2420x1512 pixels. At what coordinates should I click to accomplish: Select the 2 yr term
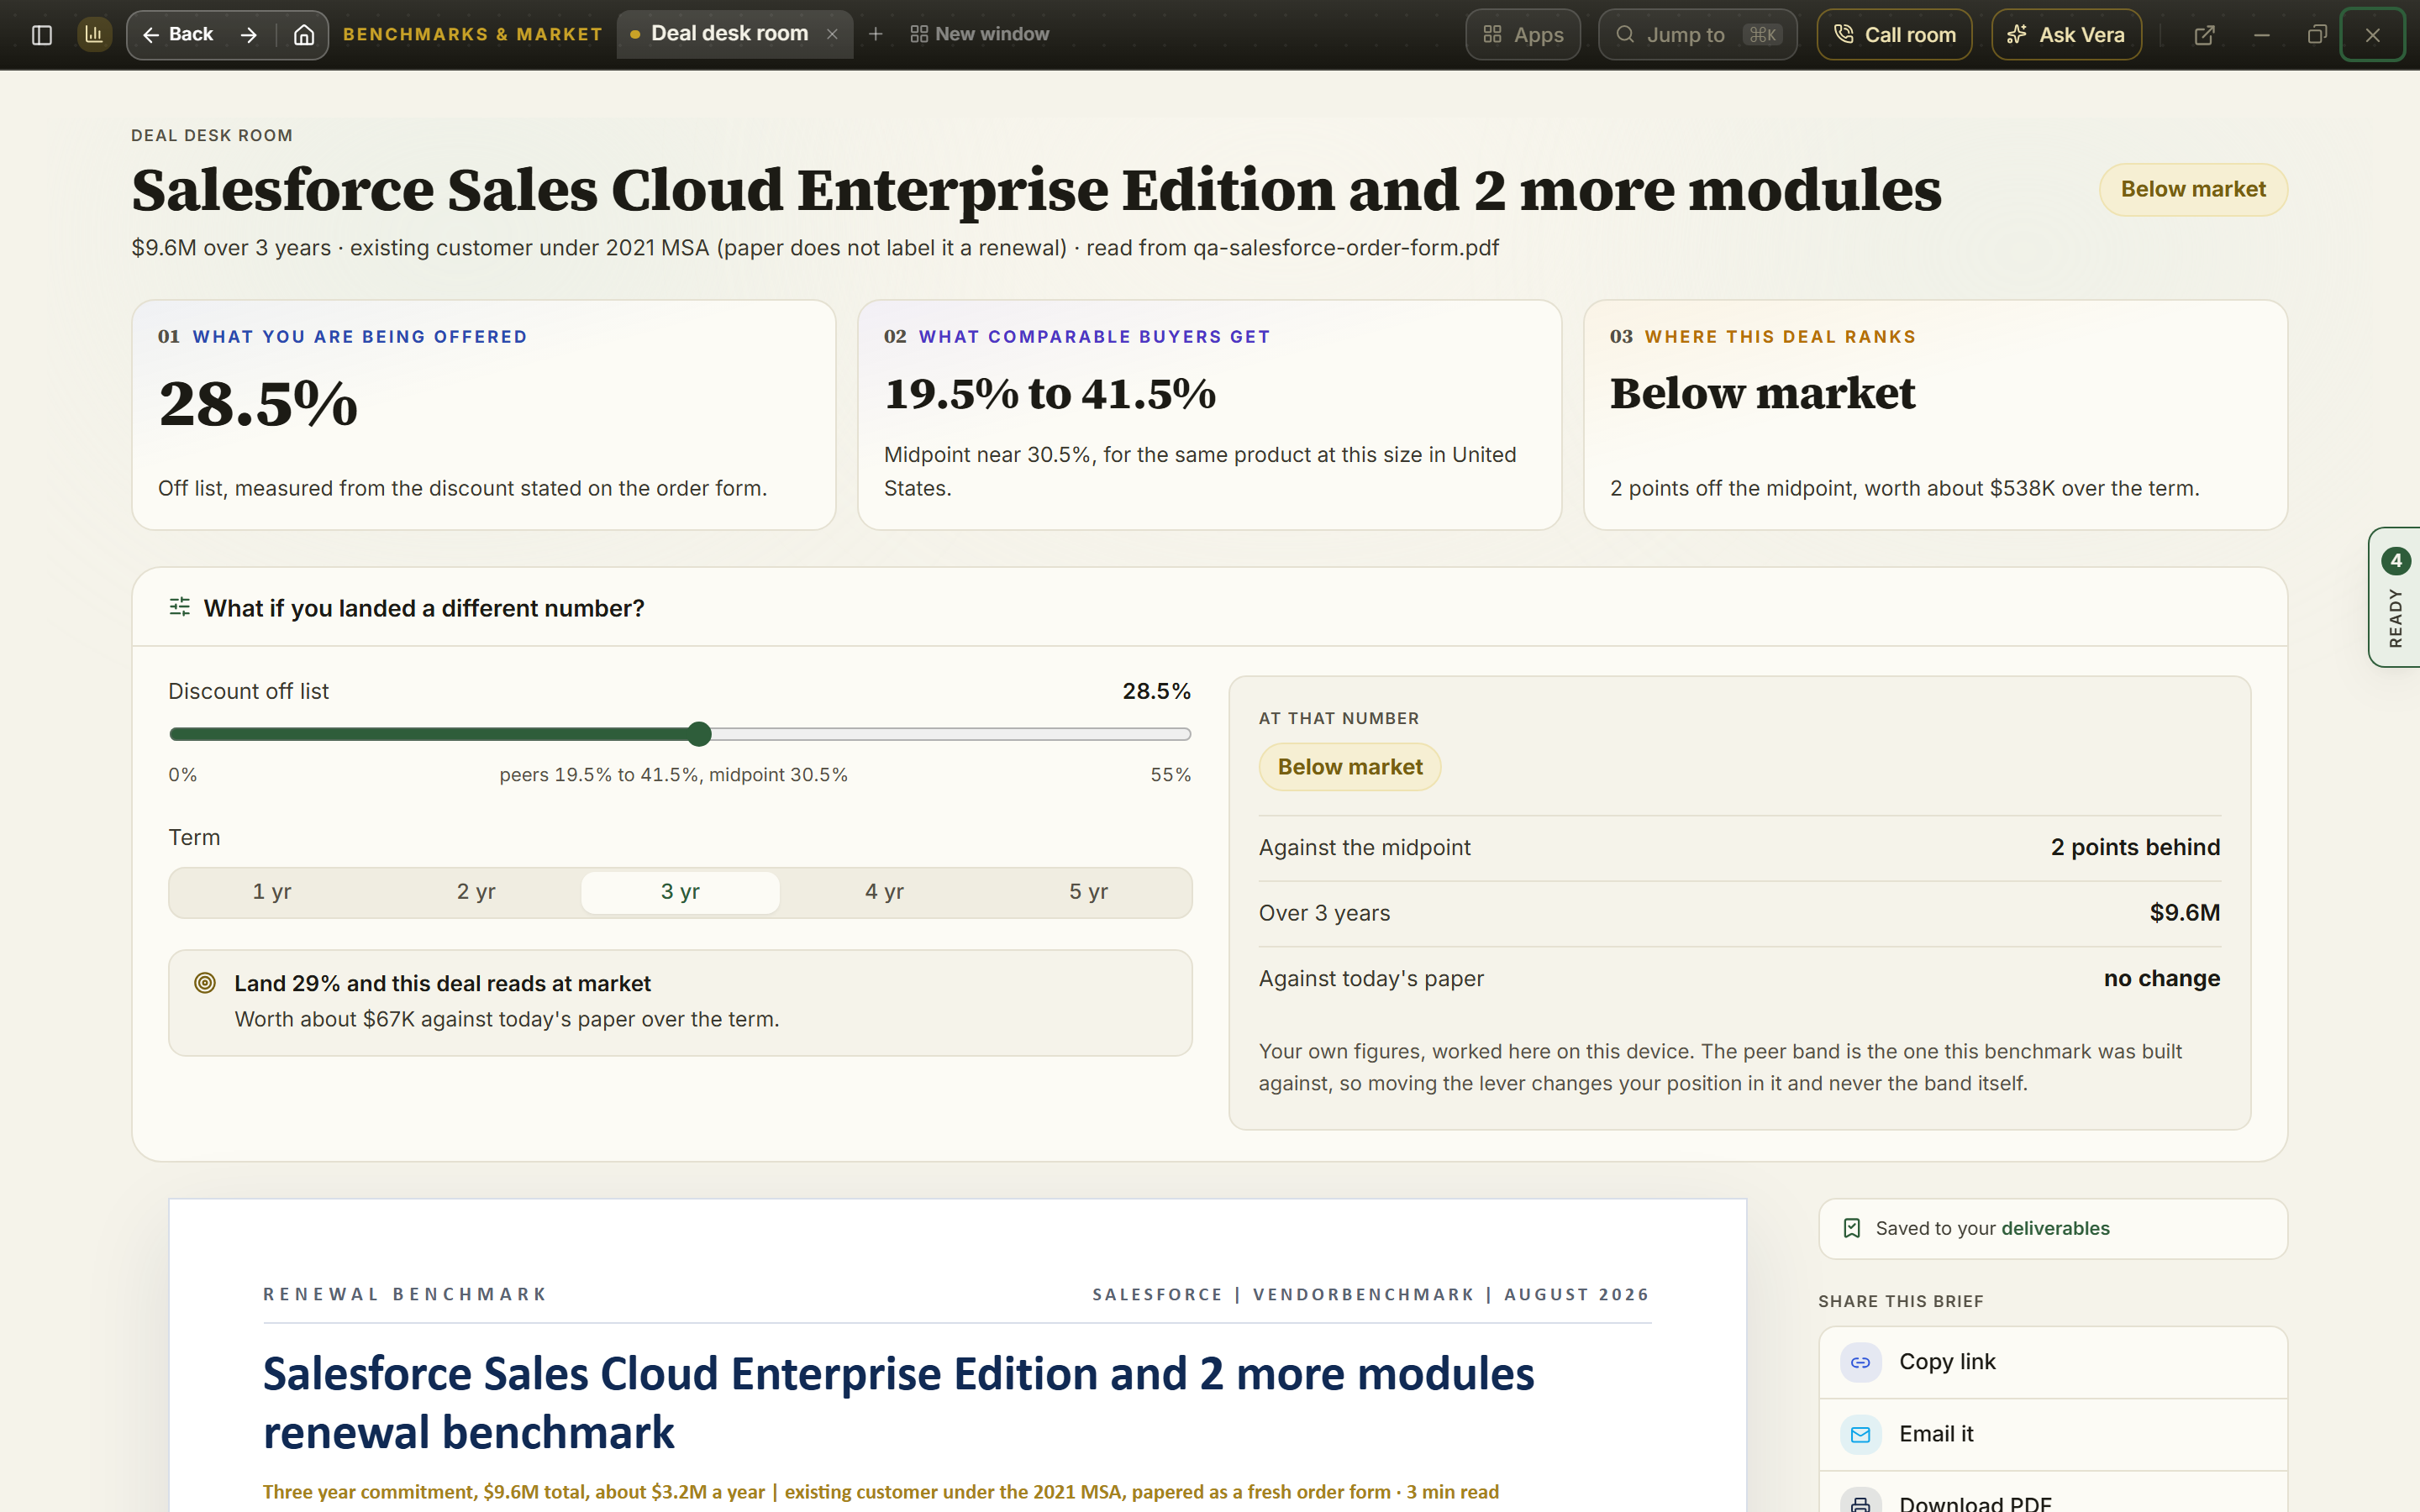click(476, 892)
